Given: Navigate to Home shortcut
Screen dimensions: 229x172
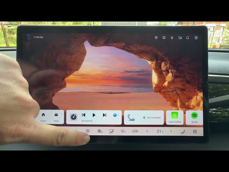Looking at the screenshot, I should [43, 117].
